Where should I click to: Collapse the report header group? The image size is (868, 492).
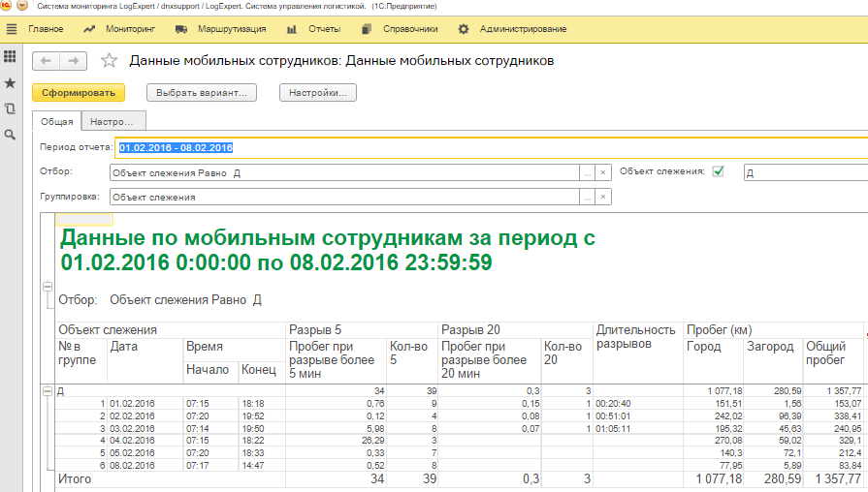tap(48, 287)
